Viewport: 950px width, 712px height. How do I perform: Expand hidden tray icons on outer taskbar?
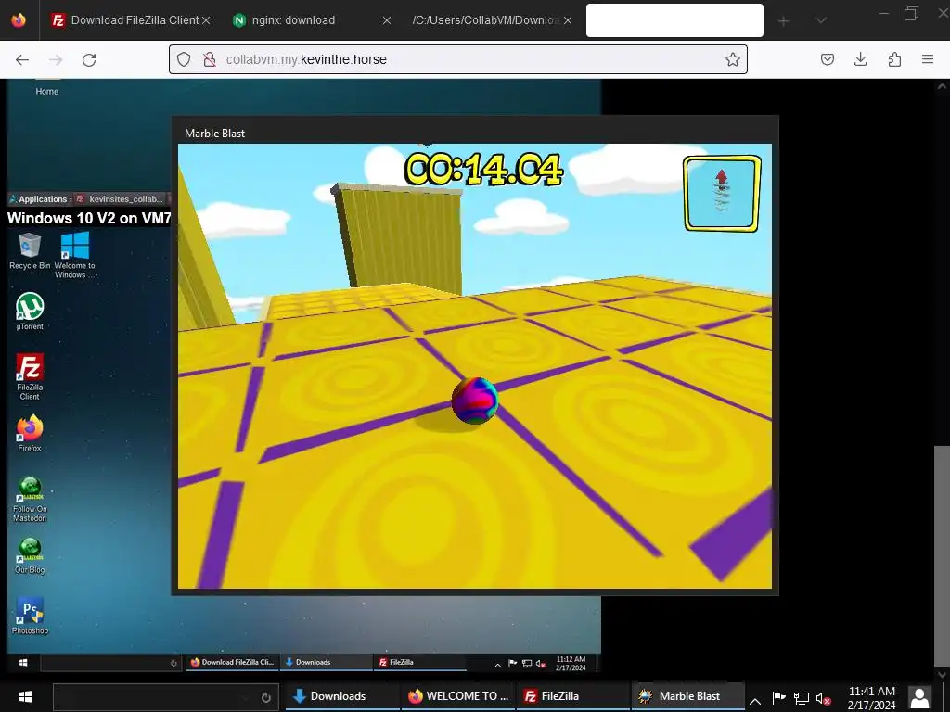[755, 701]
